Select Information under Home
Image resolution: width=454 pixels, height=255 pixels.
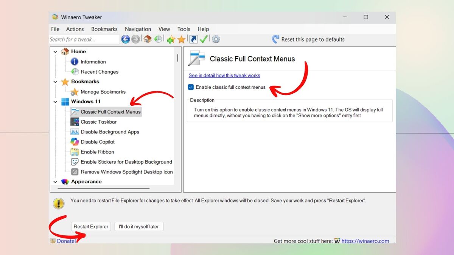pos(93,62)
